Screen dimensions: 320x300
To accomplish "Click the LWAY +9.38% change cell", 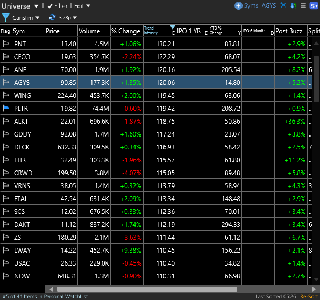I will click(x=127, y=250).
